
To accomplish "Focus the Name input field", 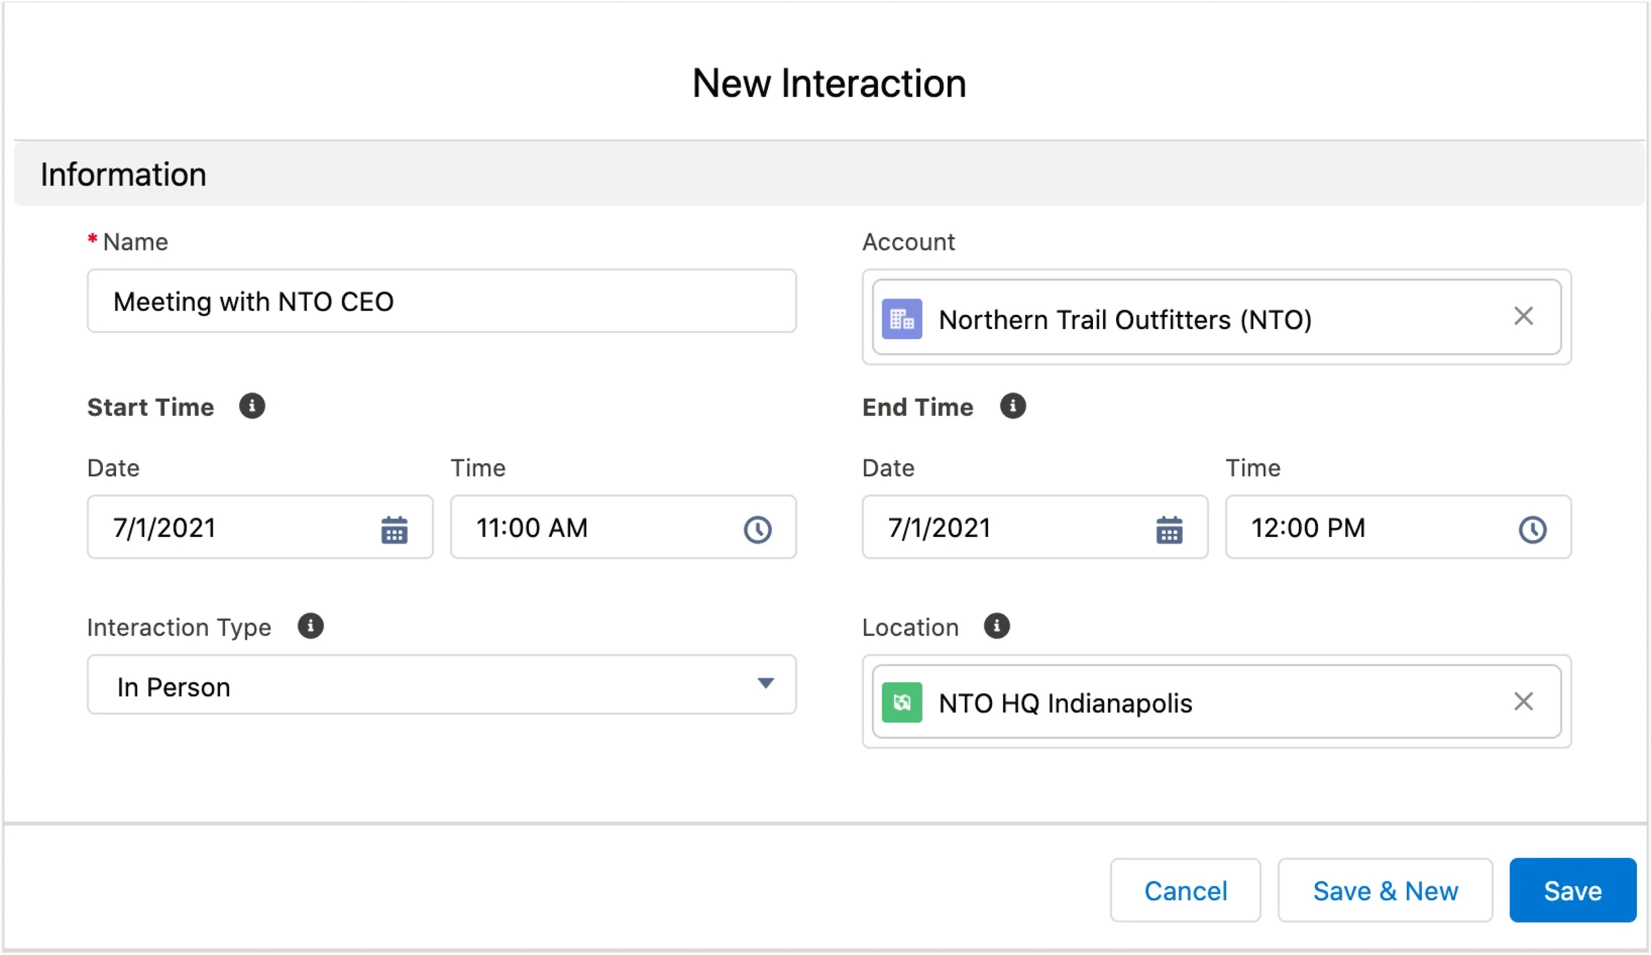I will (x=441, y=302).
